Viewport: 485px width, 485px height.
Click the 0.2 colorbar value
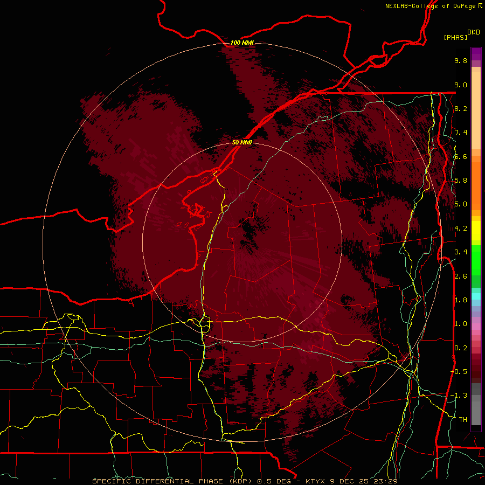click(461, 348)
